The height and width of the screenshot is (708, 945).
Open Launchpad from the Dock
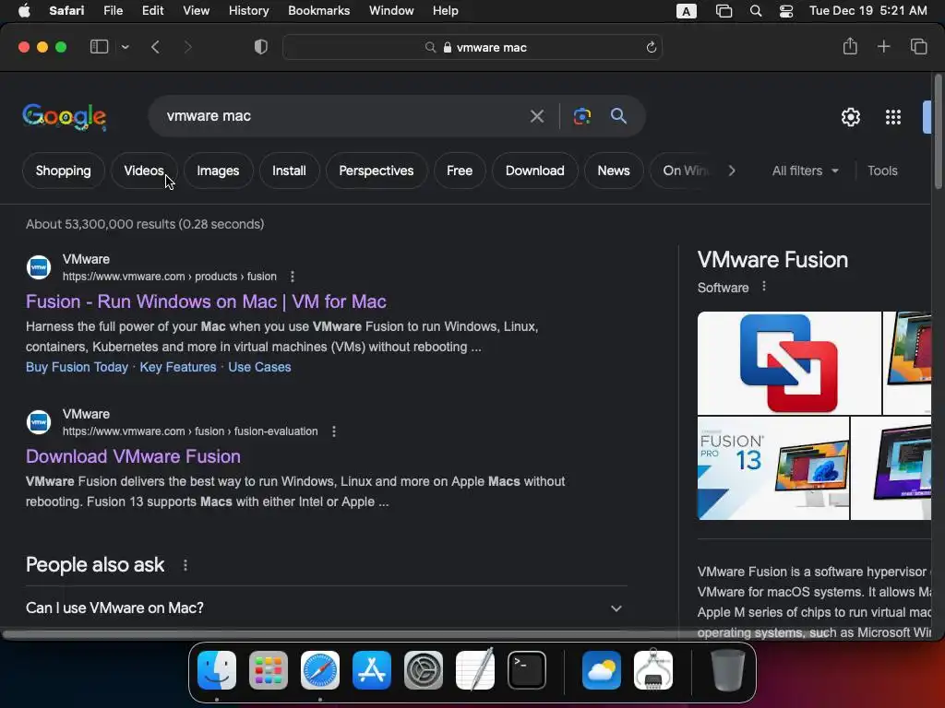click(x=269, y=670)
